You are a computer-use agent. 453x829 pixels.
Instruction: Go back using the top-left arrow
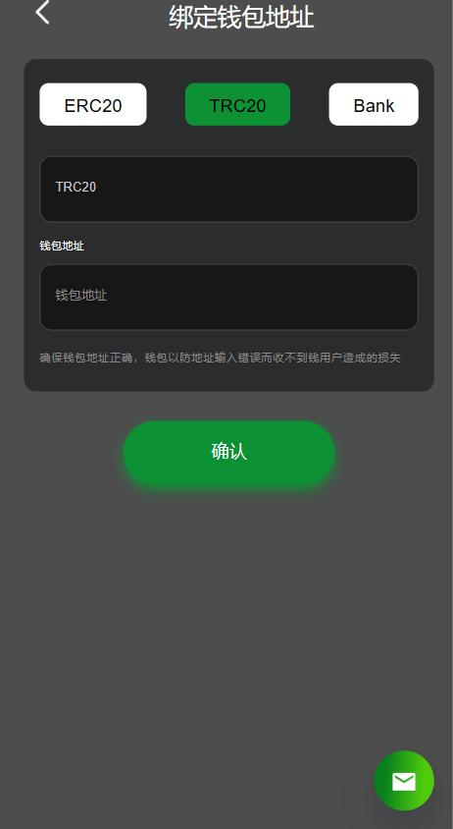click(42, 12)
